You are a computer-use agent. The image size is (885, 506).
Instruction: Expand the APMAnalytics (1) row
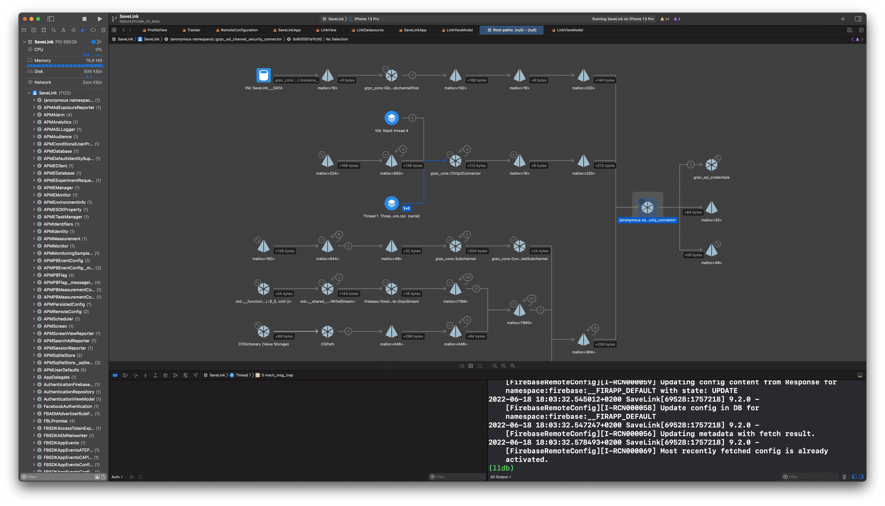pos(34,122)
